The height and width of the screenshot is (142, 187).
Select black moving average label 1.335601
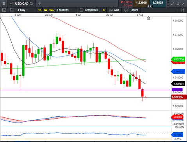pos(178,83)
